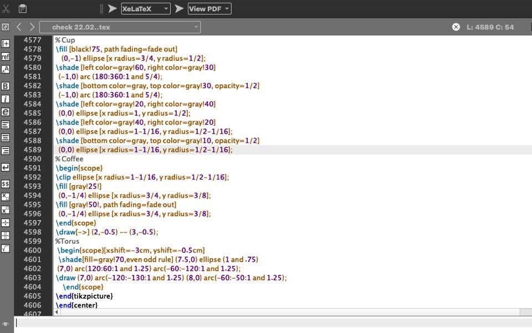Click the '% Coffee' comment line
This screenshot has height=333, width=532.
(x=69, y=159)
